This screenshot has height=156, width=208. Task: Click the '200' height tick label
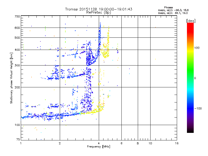[17, 87]
